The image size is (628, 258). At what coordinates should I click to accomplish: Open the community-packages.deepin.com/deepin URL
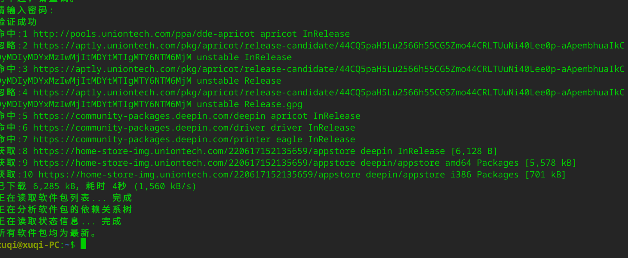coord(149,116)
